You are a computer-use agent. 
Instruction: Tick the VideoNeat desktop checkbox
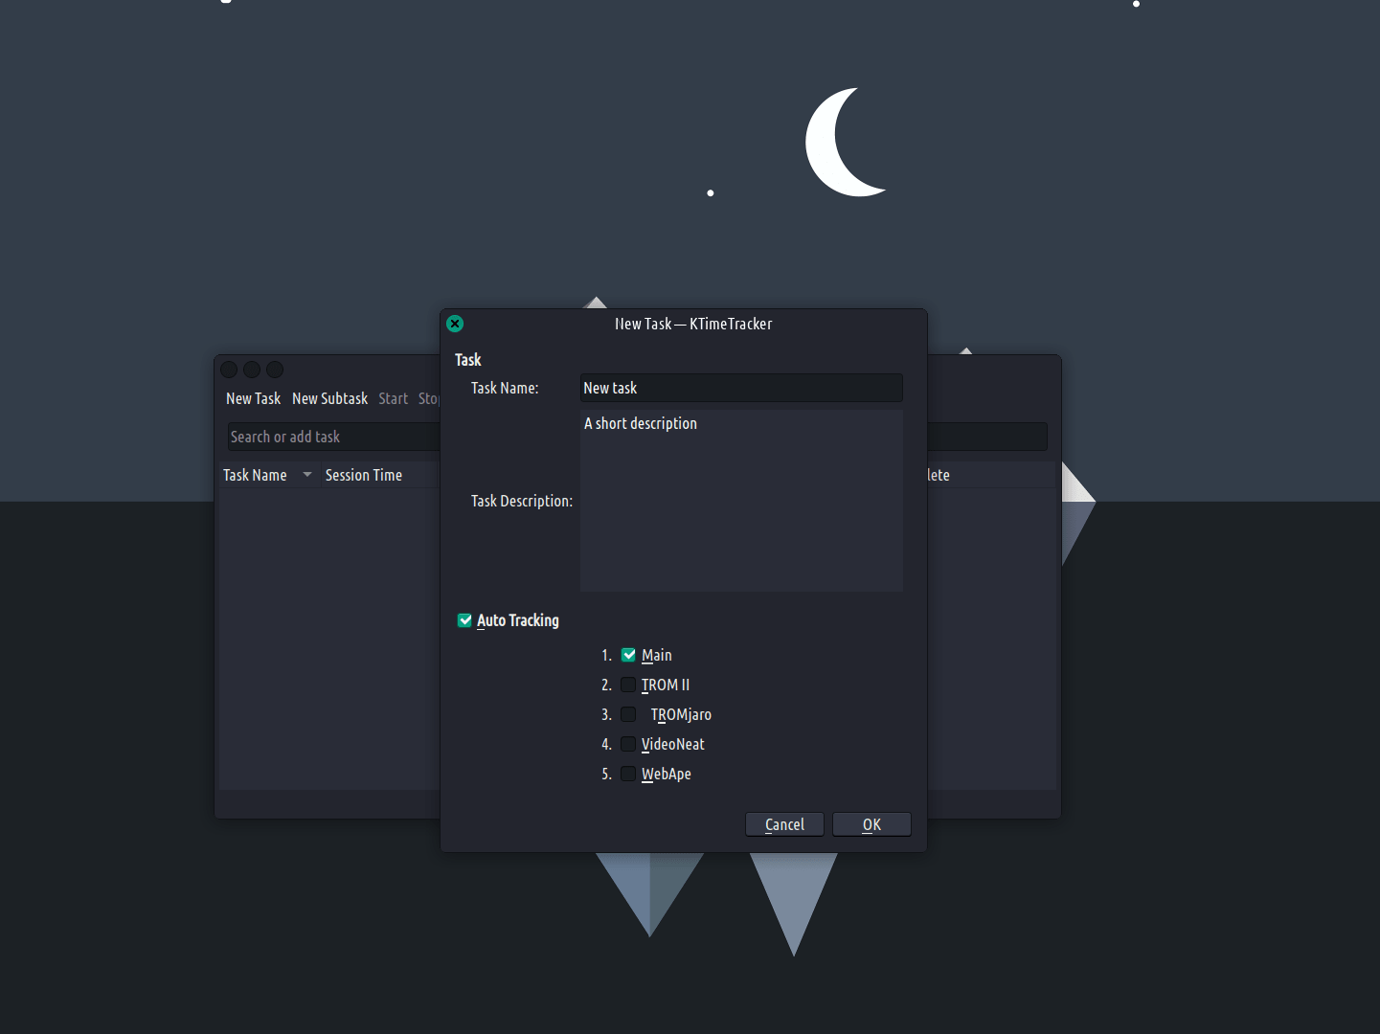(x=628, y=744)
